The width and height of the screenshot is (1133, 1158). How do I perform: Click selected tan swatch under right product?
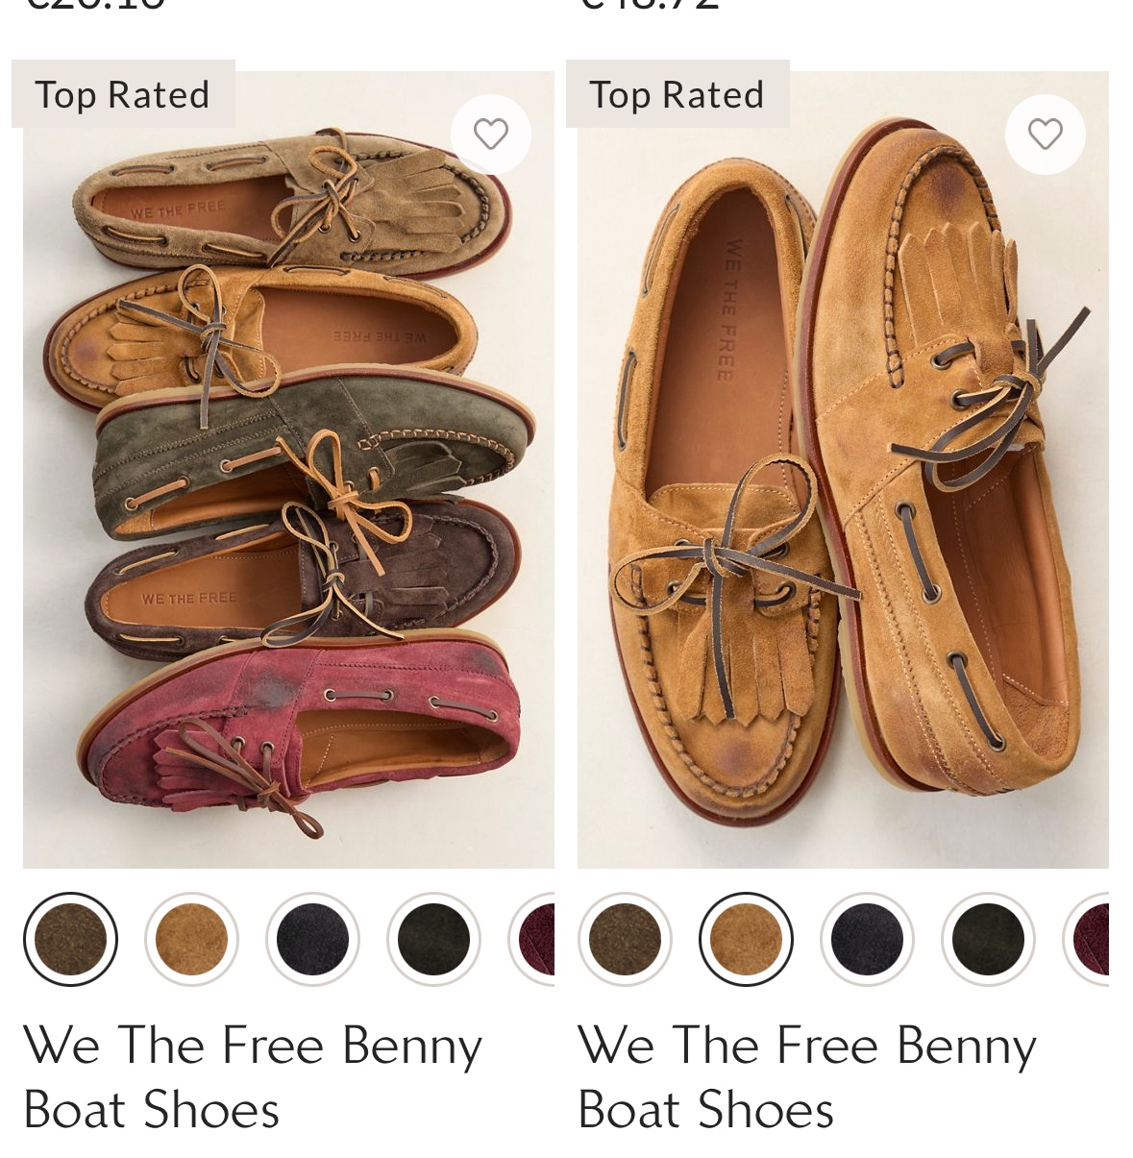click(x=746, y=939)
